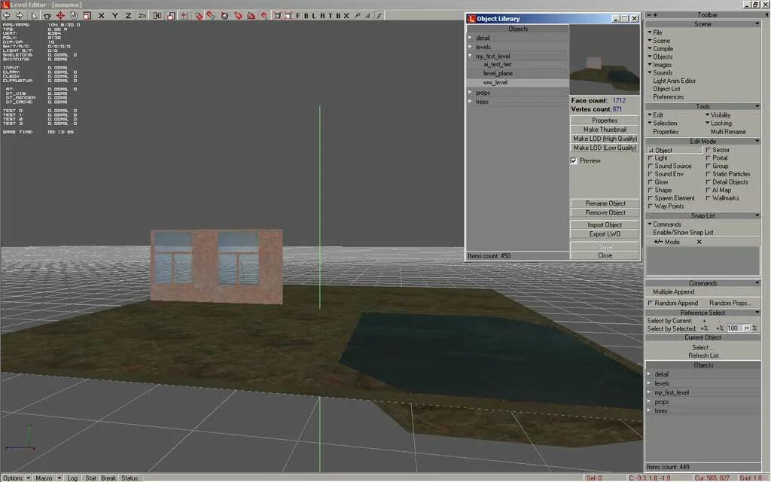Enable the ZX plane constraint
This screenshot has width=771, height=482.
tap(142, 15)
